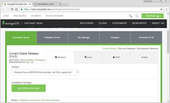This screenshot has height=103, width=170.
Task: Click the address bar URL
Action: coord(52,9)
